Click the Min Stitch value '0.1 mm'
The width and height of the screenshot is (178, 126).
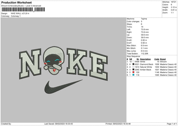(144, 48)
